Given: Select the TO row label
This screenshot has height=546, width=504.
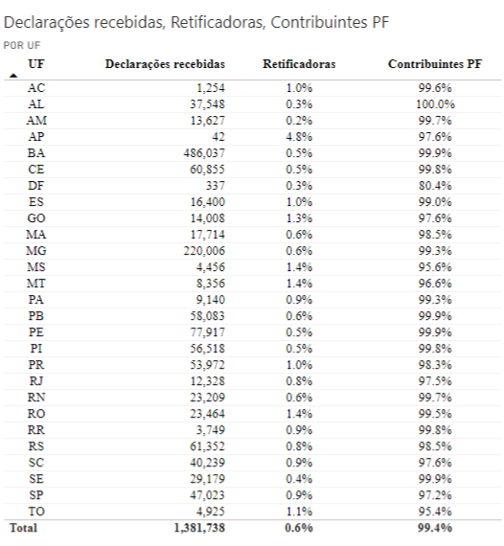Looking at the screenshot, I should pos(36,512).
